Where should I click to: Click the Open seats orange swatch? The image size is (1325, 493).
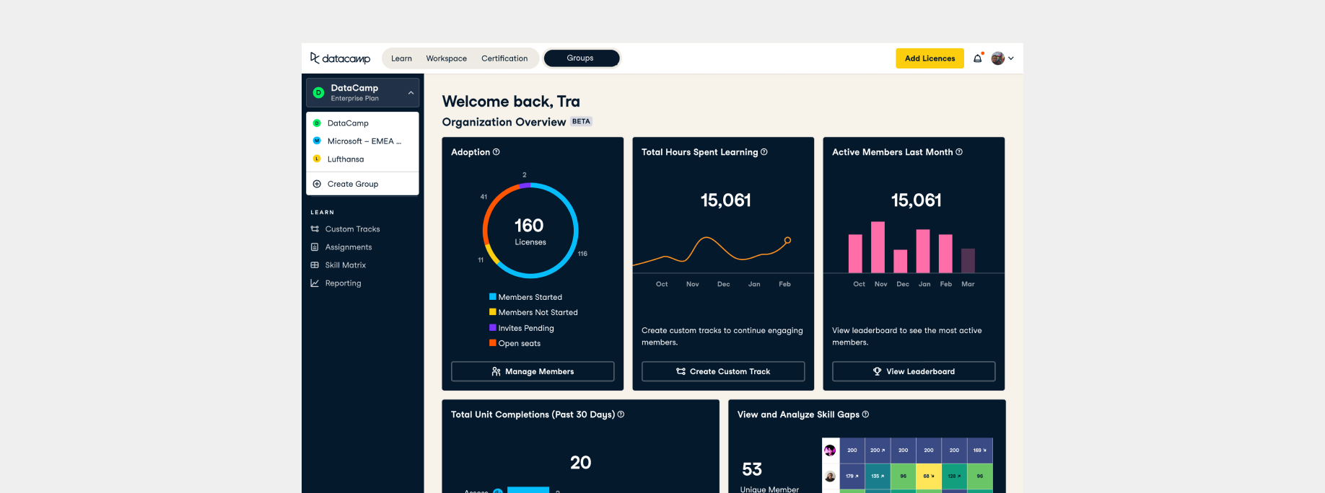click(493, 343)
